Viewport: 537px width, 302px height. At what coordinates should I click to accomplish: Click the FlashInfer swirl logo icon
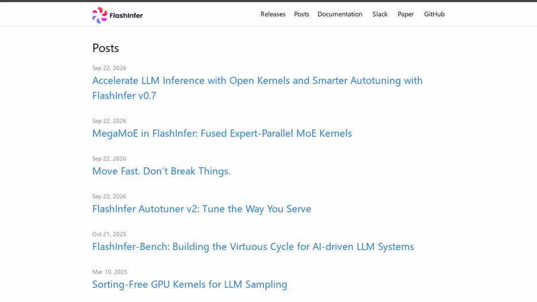tap(100, 15)
